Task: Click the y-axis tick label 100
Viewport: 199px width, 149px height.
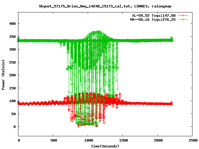Action: pyautogui.click(x=12, y=101)
